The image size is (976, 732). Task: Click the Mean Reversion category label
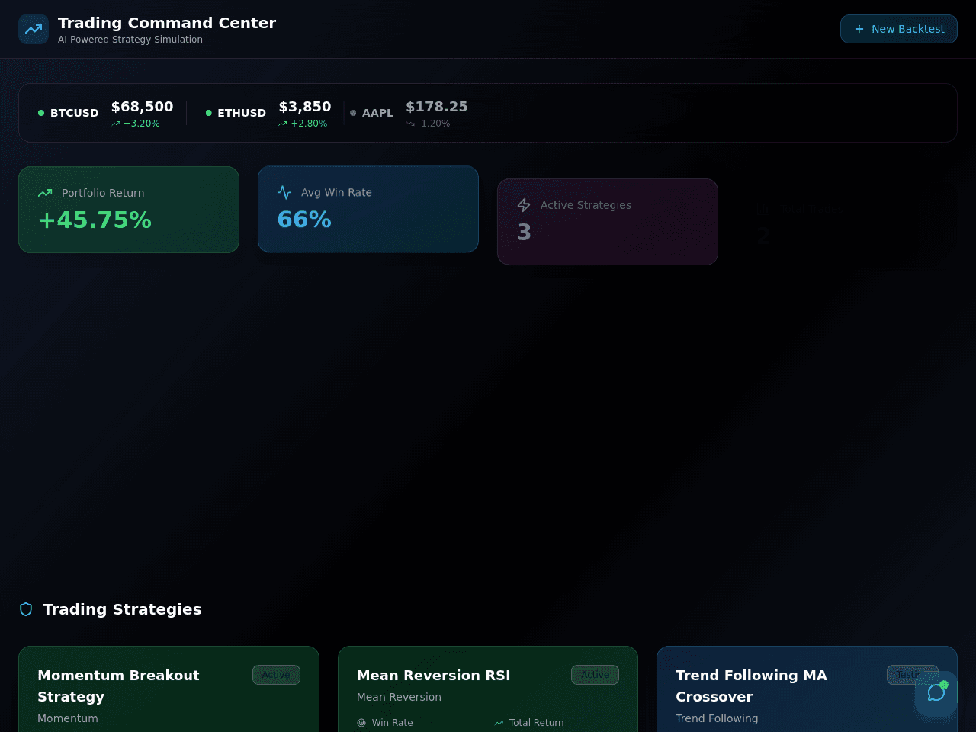point(399,697)
